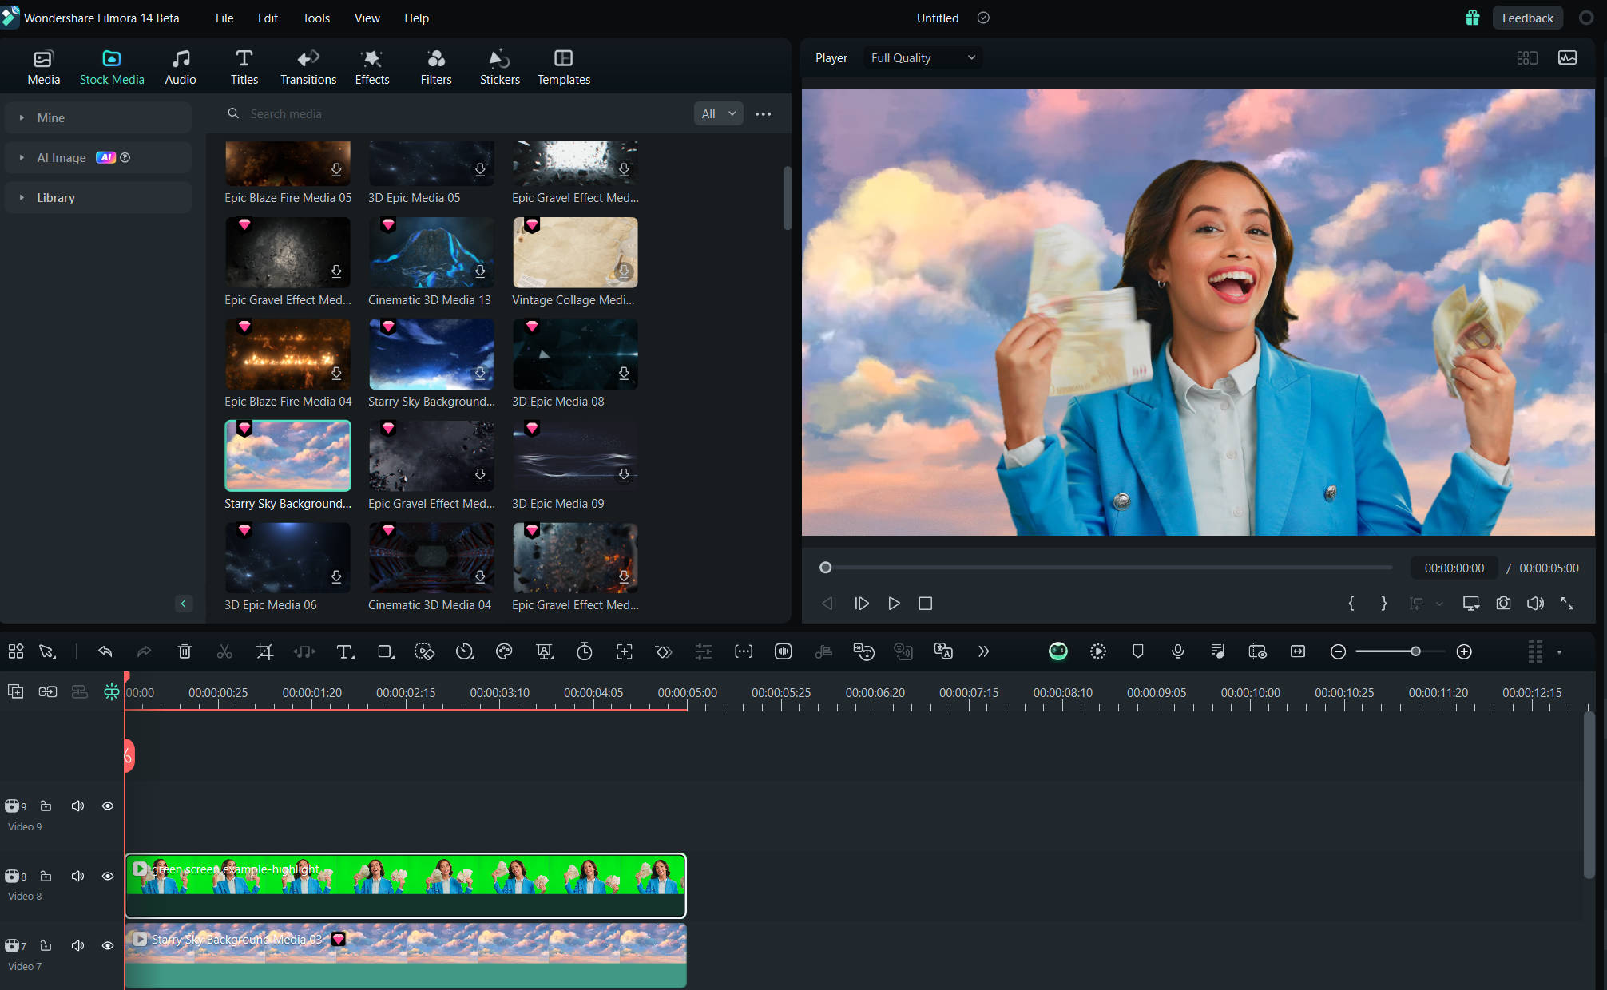Expand the Library section in sidebar
Screen dimensions: 1607x990
pos(22,197)
